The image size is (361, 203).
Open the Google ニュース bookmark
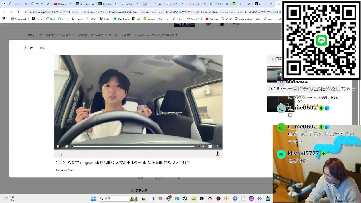pyautogui.click(x=20, y=19)
